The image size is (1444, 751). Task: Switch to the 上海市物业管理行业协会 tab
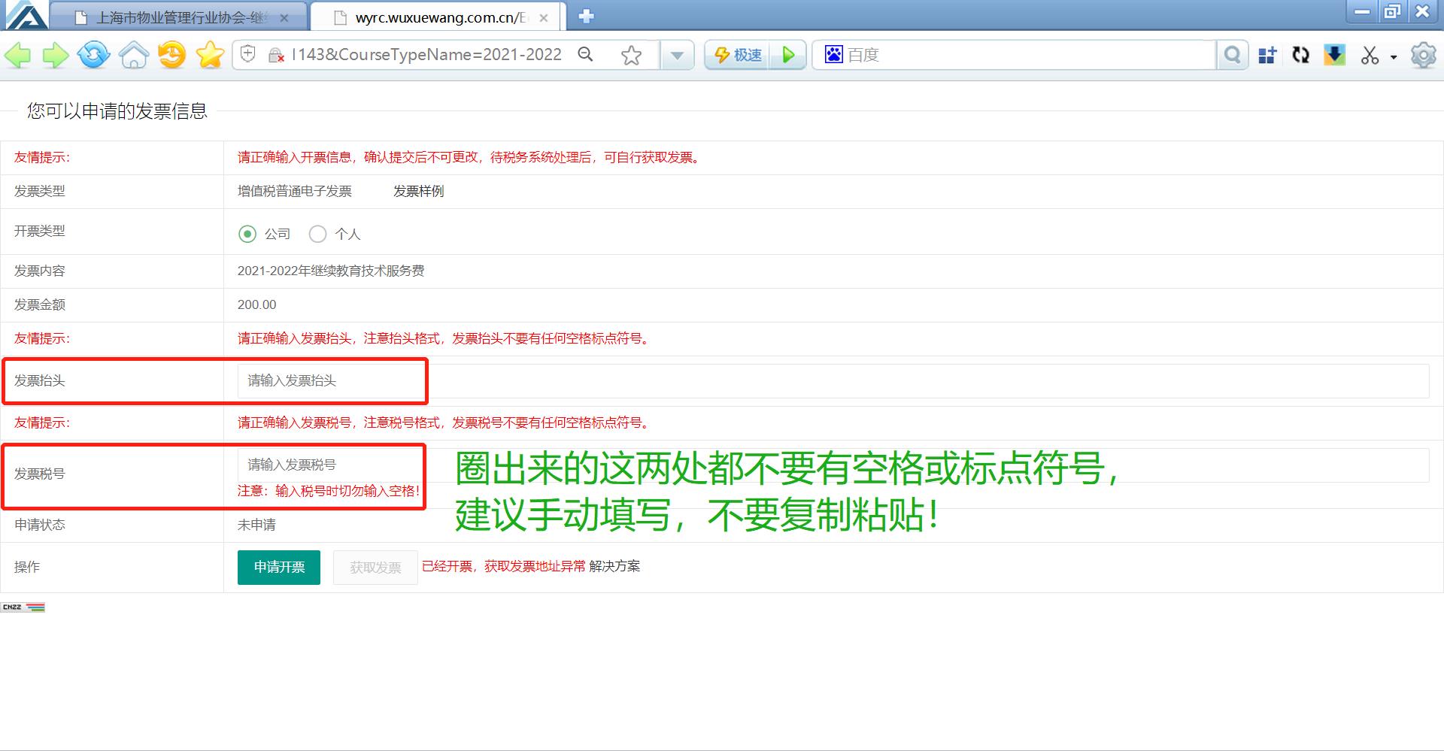180,17
